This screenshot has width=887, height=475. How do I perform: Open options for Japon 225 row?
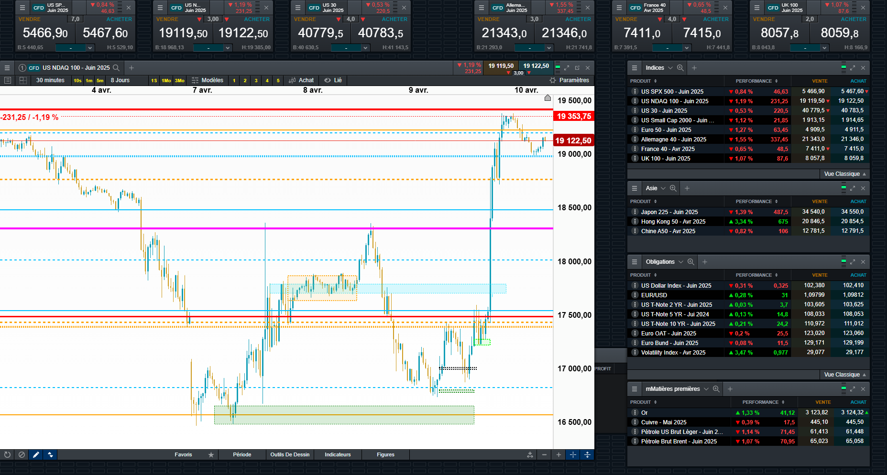(635, 212)
